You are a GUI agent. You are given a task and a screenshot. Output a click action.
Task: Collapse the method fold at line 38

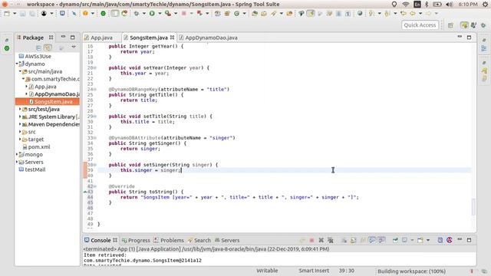pyautogui.click(x=95, y=165)
